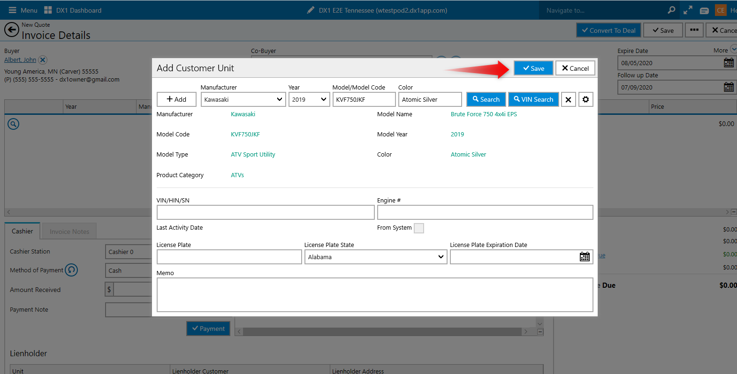The width and height of the screenshot is (737, 374).
Task: Switch to the Invoice Notes tab
Action: pos(69,232)
